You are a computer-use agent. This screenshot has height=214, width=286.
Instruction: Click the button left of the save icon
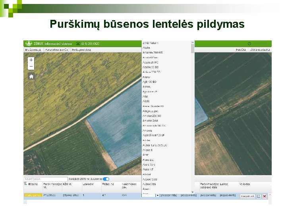point(247,196)
